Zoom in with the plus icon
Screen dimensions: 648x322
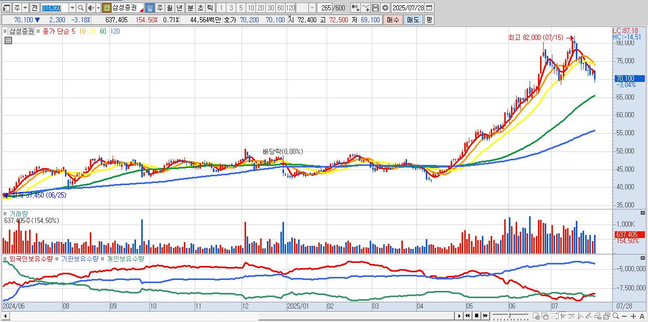click(x=633, y=316)
